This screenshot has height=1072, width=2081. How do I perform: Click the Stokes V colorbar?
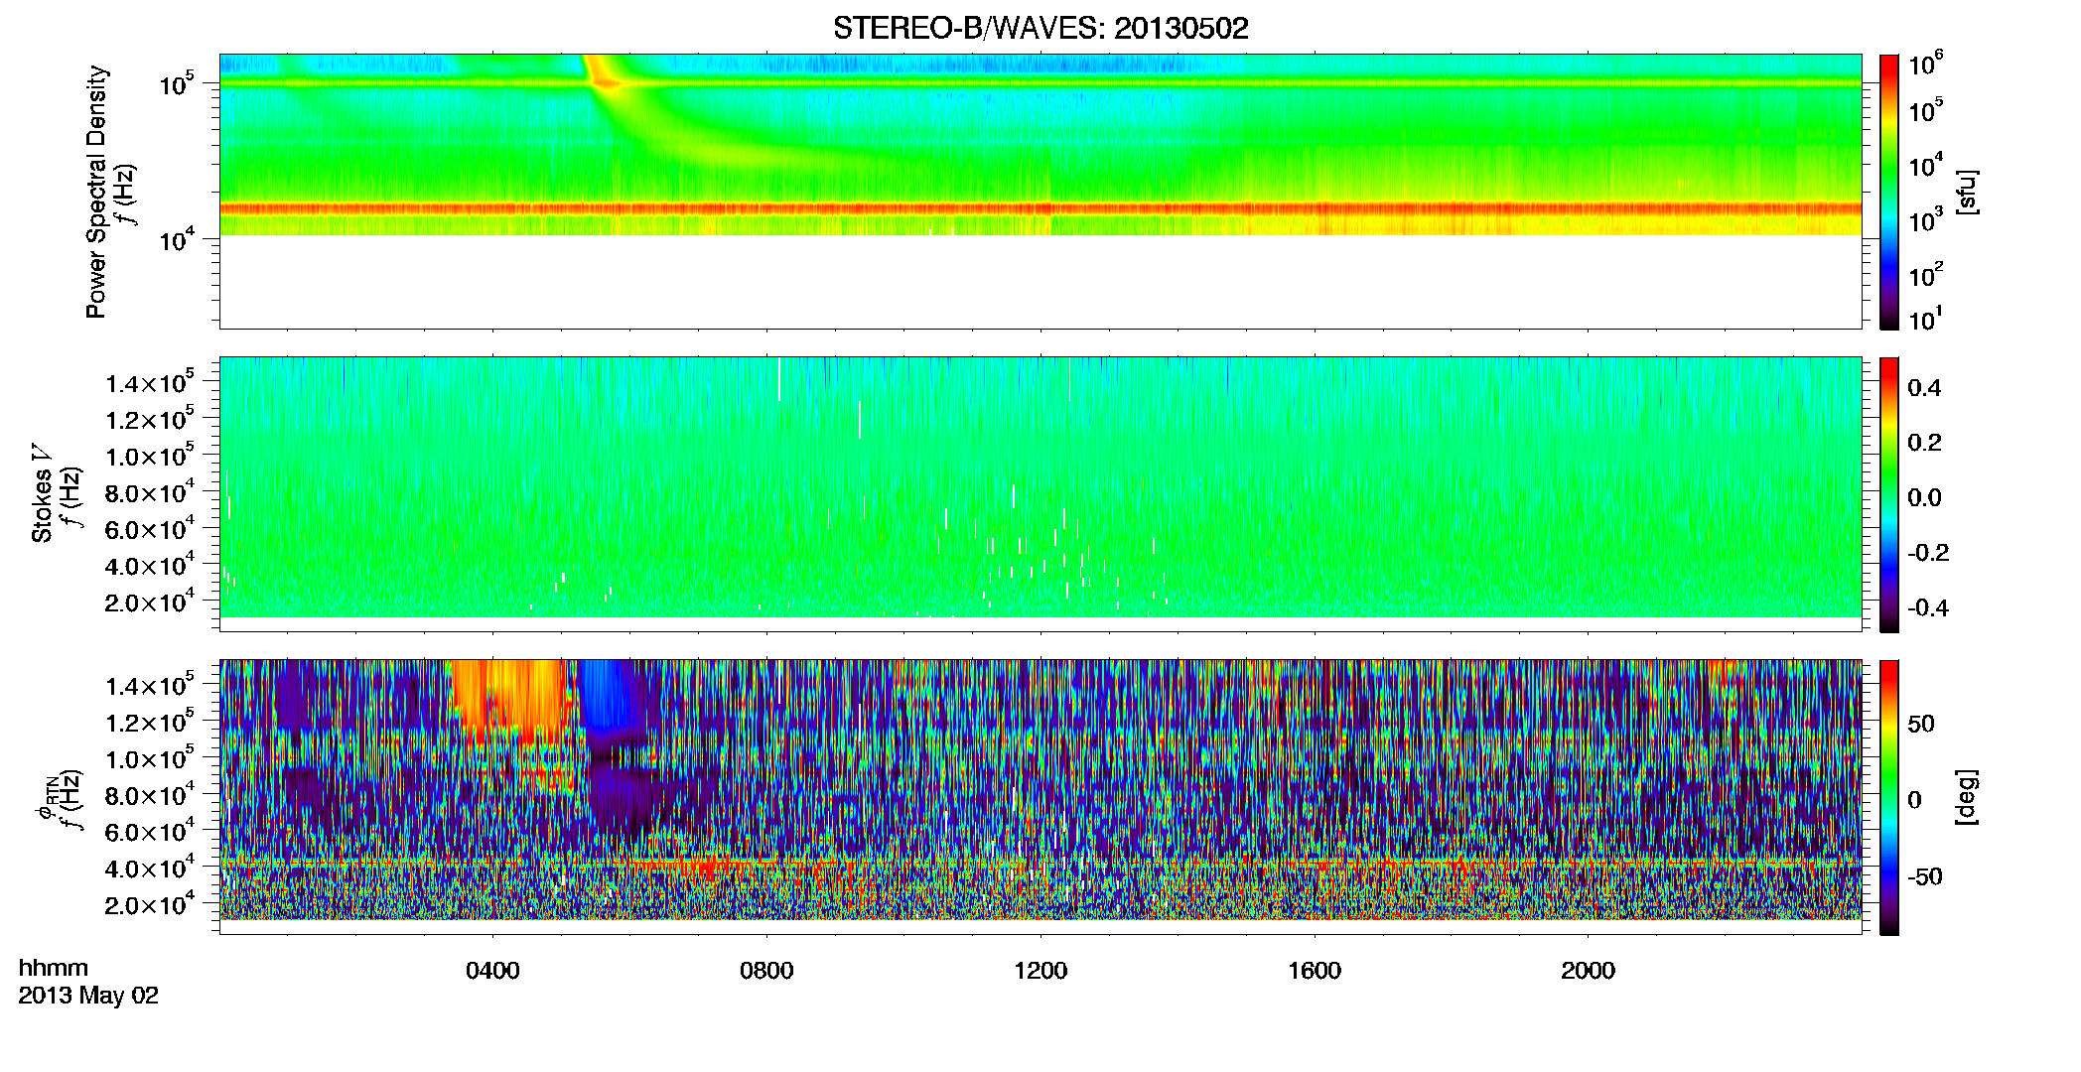[1889, 494]
